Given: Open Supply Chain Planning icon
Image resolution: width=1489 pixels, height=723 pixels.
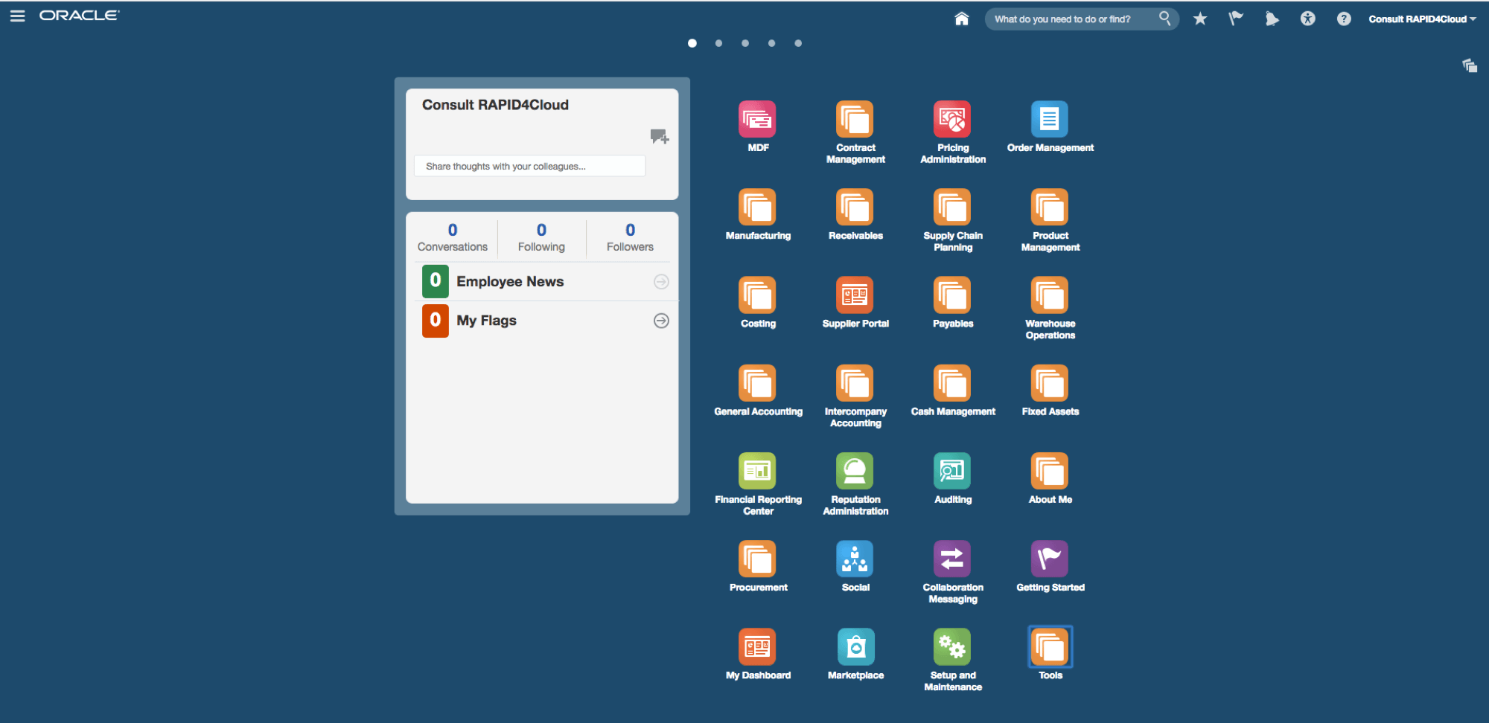Looking at the screenshot, I should point(952,207).
